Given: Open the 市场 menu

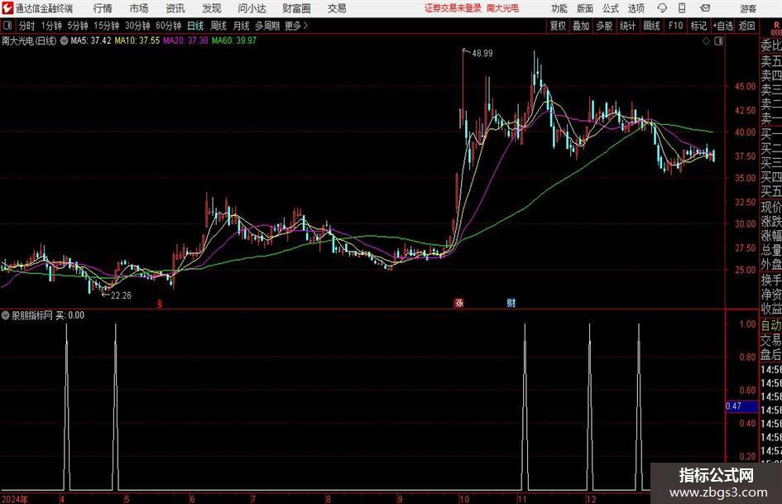Looking at the screenshot, I should [x=139, y=8].
